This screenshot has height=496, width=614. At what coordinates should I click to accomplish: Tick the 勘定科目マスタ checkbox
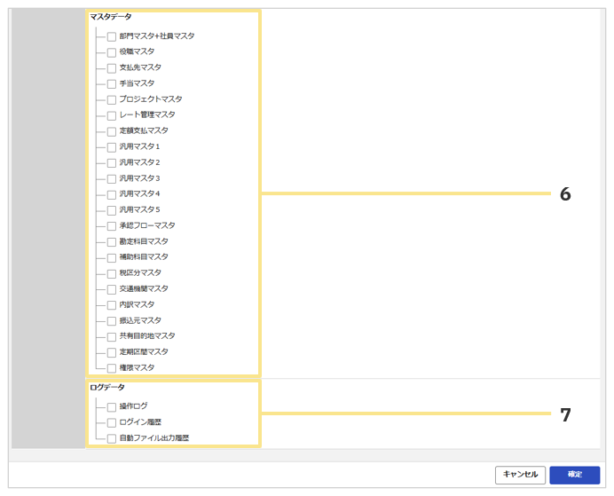[x=112, y=242]
